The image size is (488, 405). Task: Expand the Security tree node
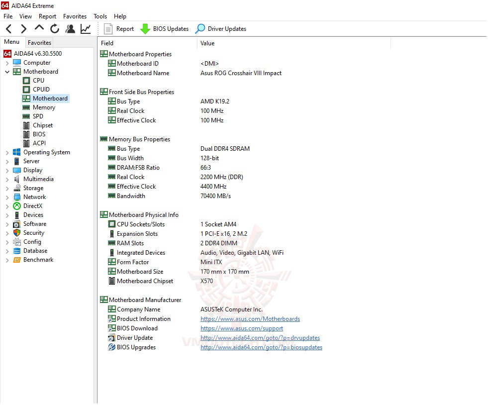7,233
